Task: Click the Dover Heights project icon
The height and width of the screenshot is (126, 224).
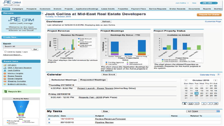Action: click(5, 79)
